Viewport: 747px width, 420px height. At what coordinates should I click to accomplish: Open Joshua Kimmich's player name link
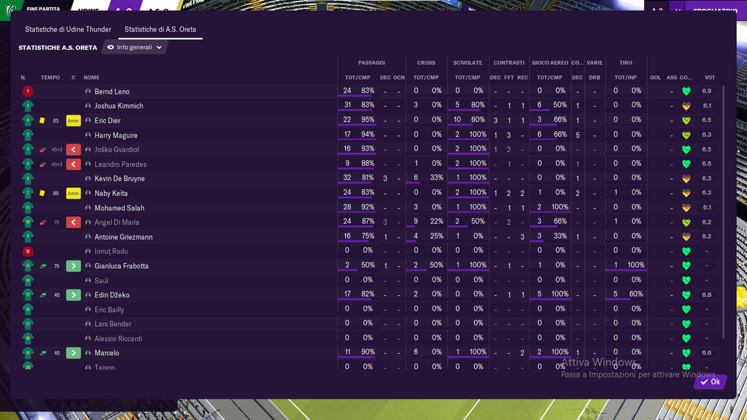tap(119, 106)
